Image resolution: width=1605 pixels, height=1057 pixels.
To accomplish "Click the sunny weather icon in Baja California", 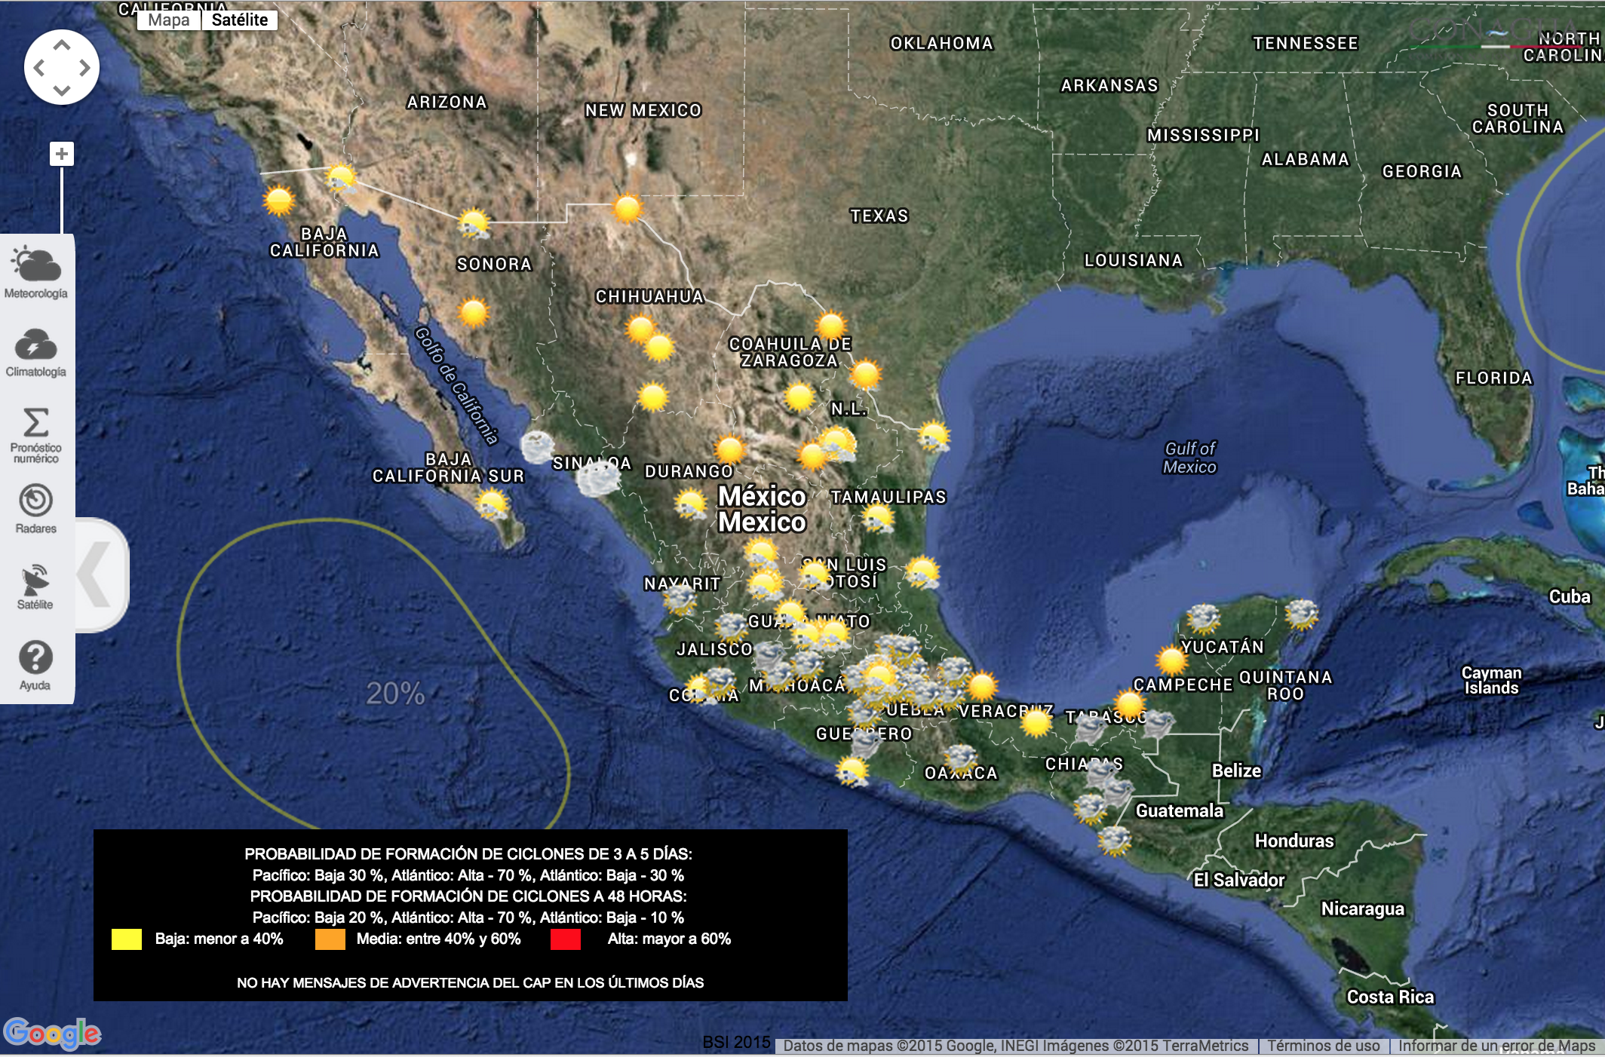I will (x=279, y=201).
